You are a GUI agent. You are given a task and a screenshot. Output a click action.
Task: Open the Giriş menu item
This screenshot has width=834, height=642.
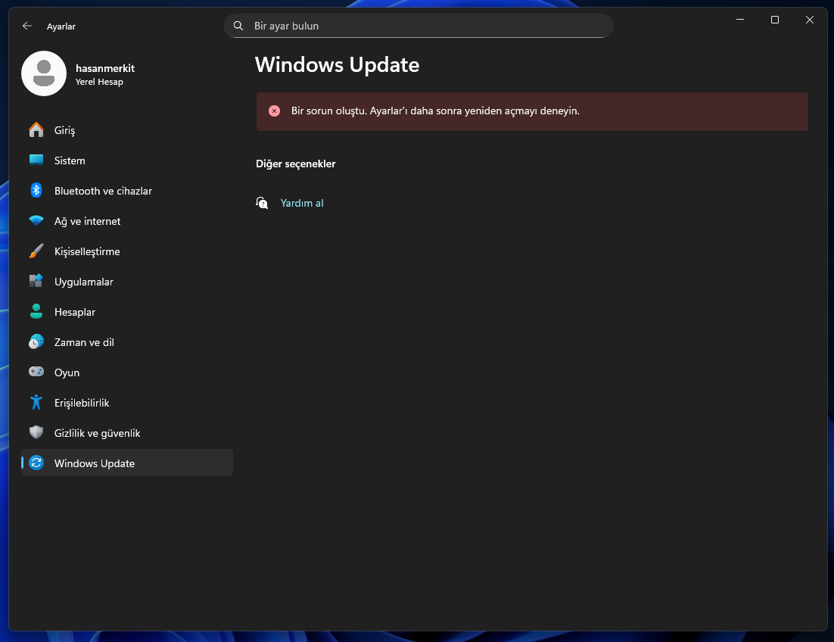pyautogui.click(x=127, y=129)
